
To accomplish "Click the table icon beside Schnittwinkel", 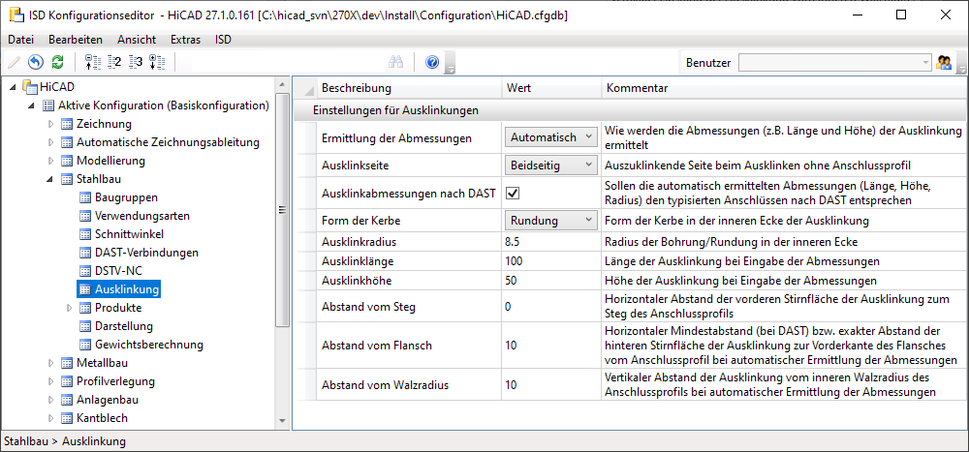I will tap(85, 234).
